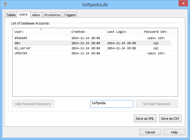Click the sort arrow above User: column
This screenshot has width=190, height=140.
[x=41, y=29]
